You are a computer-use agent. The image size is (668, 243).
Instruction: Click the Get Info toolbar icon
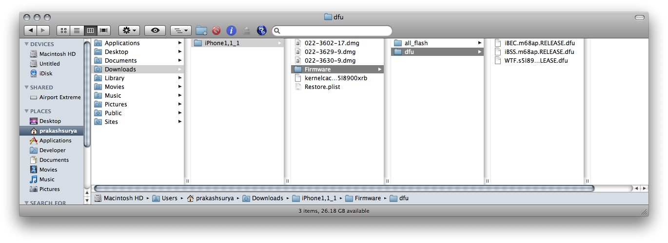click(x=232, y=31)
